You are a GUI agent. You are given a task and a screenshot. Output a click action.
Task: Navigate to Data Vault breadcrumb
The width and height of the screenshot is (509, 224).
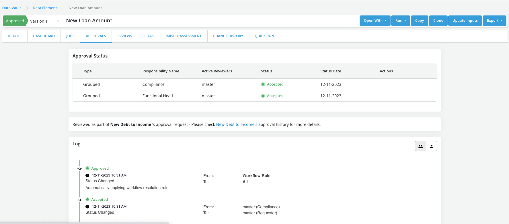coord(12,8)
